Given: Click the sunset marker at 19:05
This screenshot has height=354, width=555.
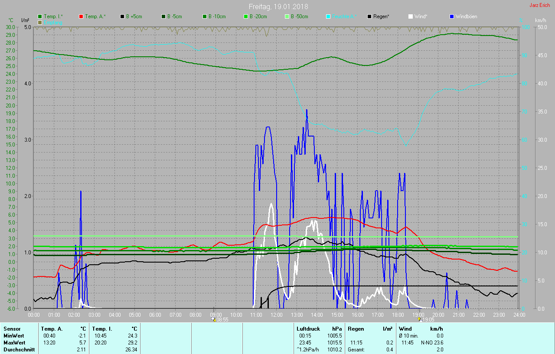Looking at the screenshot, I should 419,319.
